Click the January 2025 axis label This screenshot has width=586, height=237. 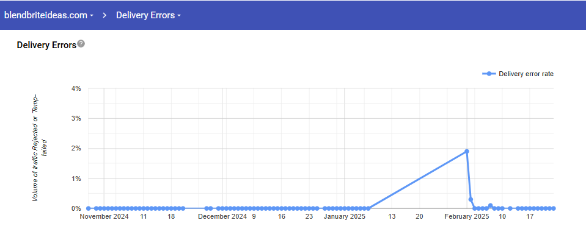tap(344, 216)
